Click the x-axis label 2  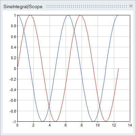pos(33,125)
